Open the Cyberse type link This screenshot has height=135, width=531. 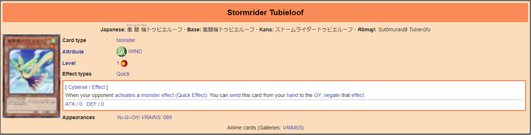coord(78,87)
